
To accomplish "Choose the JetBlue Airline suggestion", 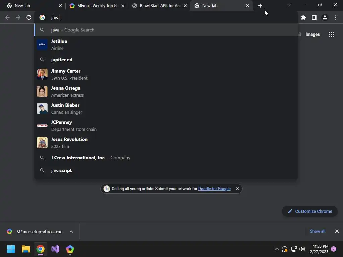I will [166, 45].
